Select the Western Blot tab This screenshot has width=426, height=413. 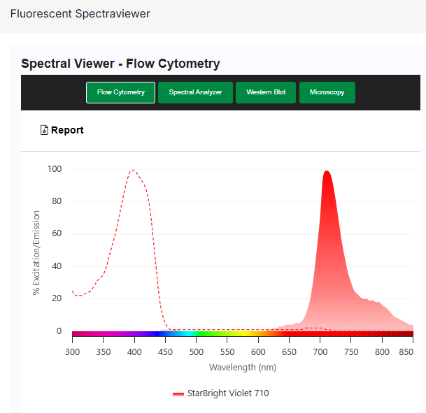pos(266,92)
